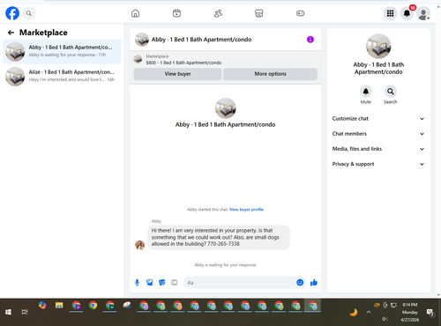
Task: Open the Reels video tab
Action: pyautogui.click(x=176, y=13)
